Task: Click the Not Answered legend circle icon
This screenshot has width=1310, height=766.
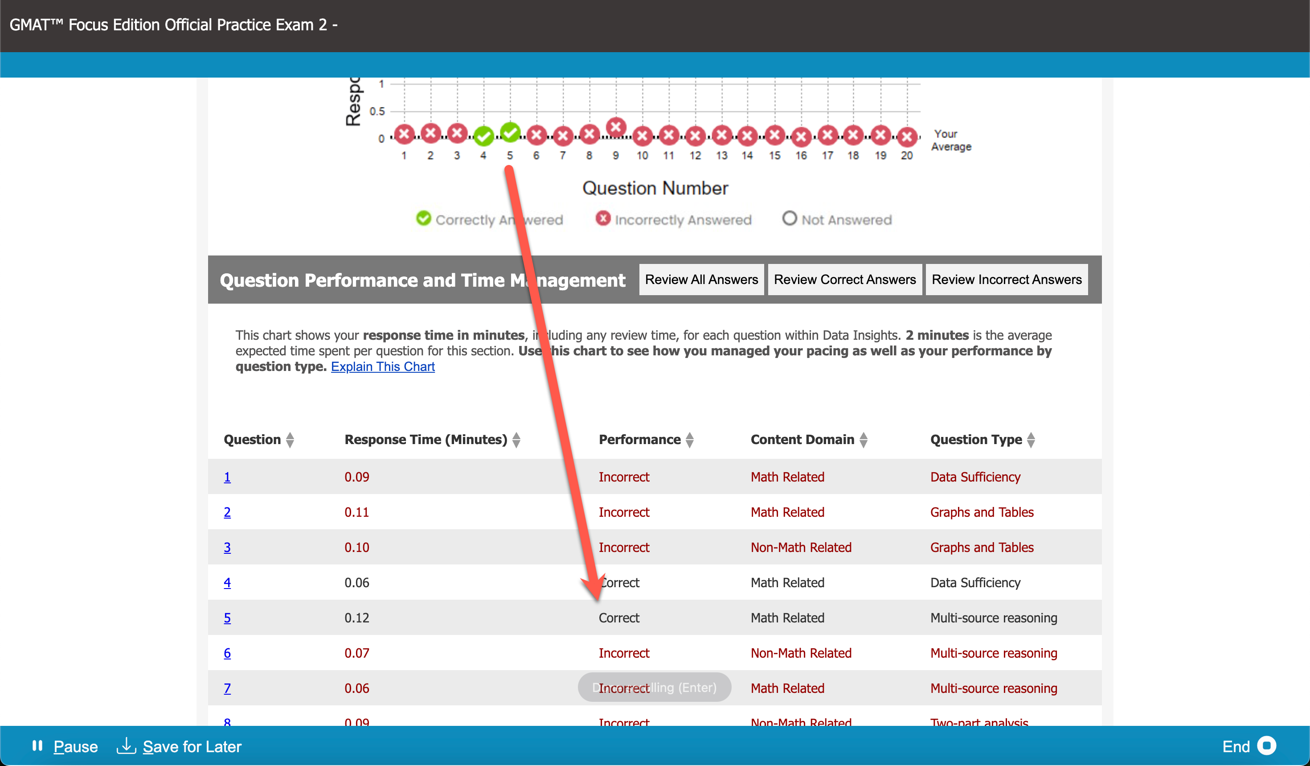Action: click(x=789, y=218)
